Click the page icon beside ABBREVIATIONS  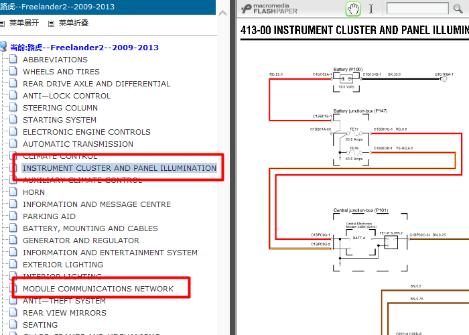point(13,59)
